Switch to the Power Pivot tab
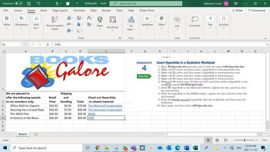270x152 pixels. tap(147, 10)
